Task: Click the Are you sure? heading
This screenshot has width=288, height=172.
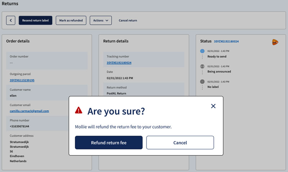Action: pos(116,111)
